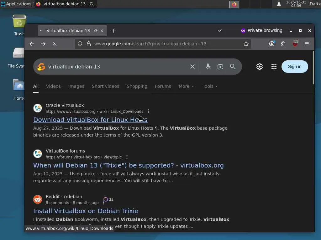This screenshot has width=321, height=240.
Task: Click the Oracle VirtualBox site favicon
Action: point(38,108)
